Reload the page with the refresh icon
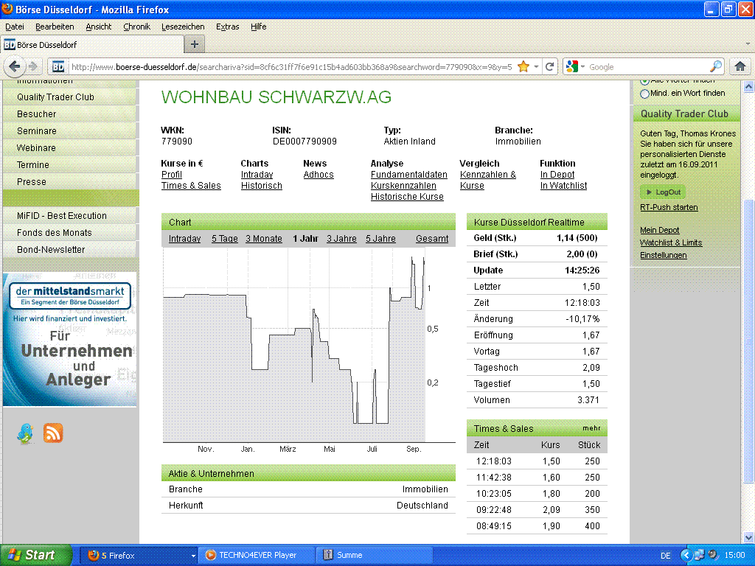The width and height of the screenshot is (755, 566). coord(550,66)
